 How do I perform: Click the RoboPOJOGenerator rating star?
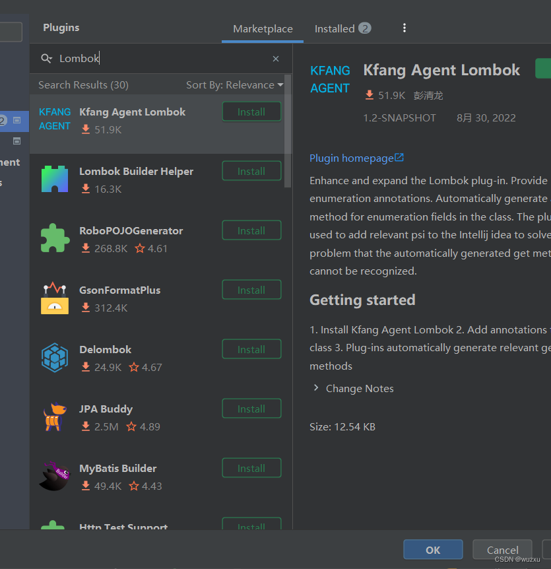tap(140, 249)
